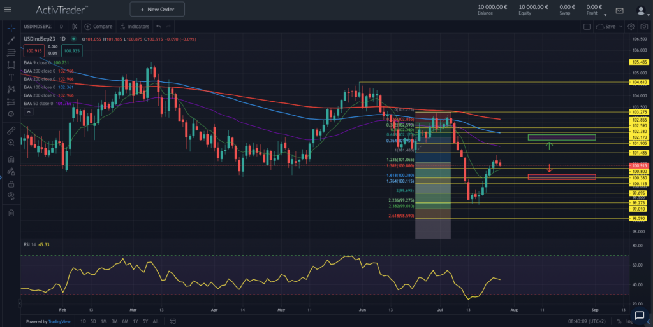Viewport: 653px width, 327px height.
Task: Toggle percent scale on price axis
Action: [619, 321]
